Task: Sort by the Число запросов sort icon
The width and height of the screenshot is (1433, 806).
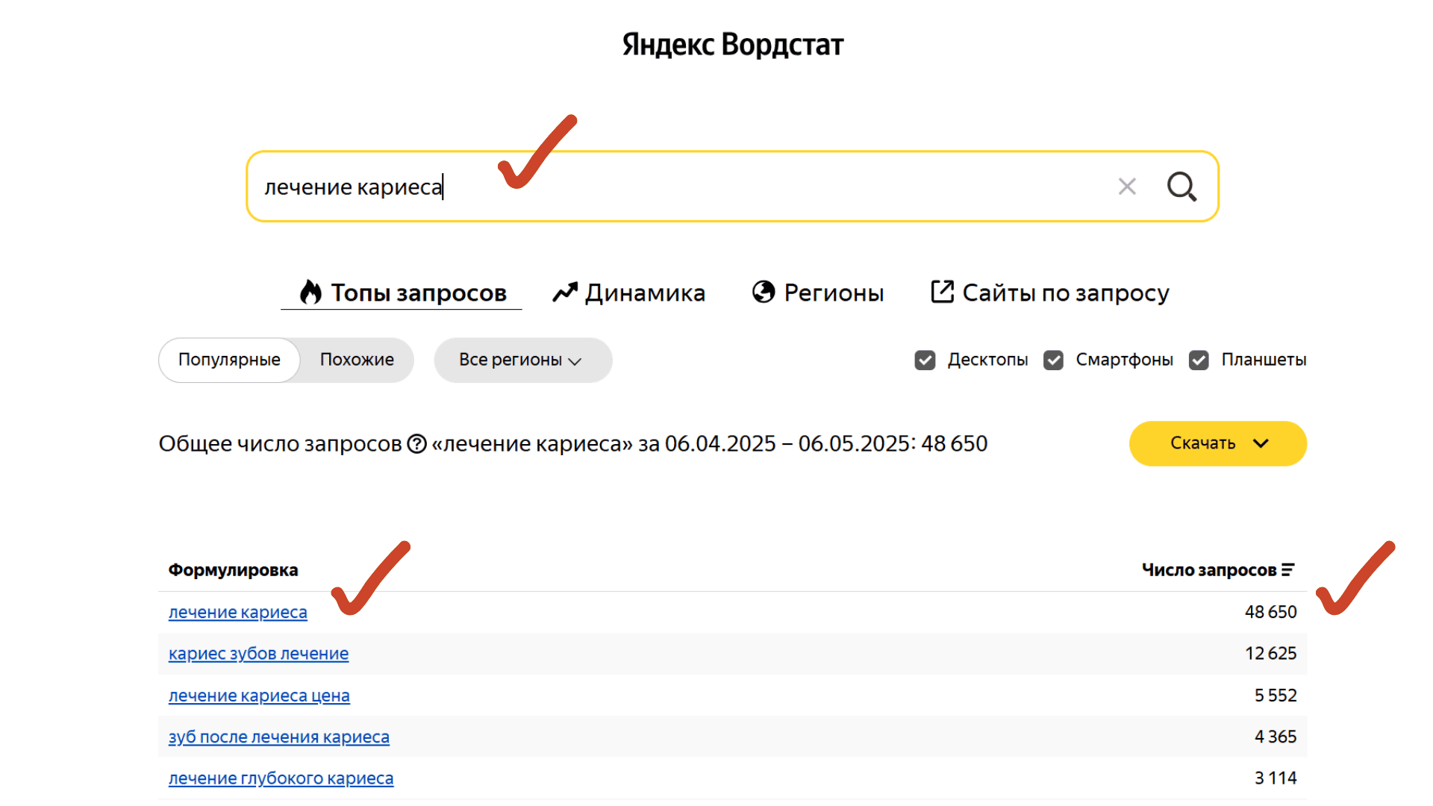Action: coord(1288,570)
